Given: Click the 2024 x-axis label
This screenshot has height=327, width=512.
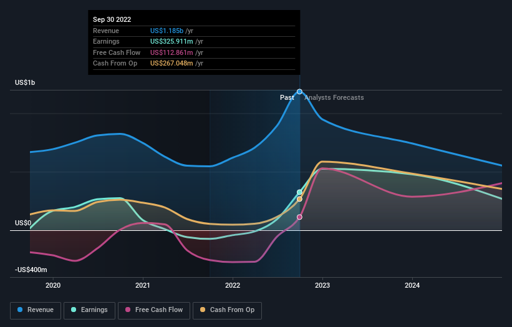Looking at the screenshot, I should coord(412,286).
